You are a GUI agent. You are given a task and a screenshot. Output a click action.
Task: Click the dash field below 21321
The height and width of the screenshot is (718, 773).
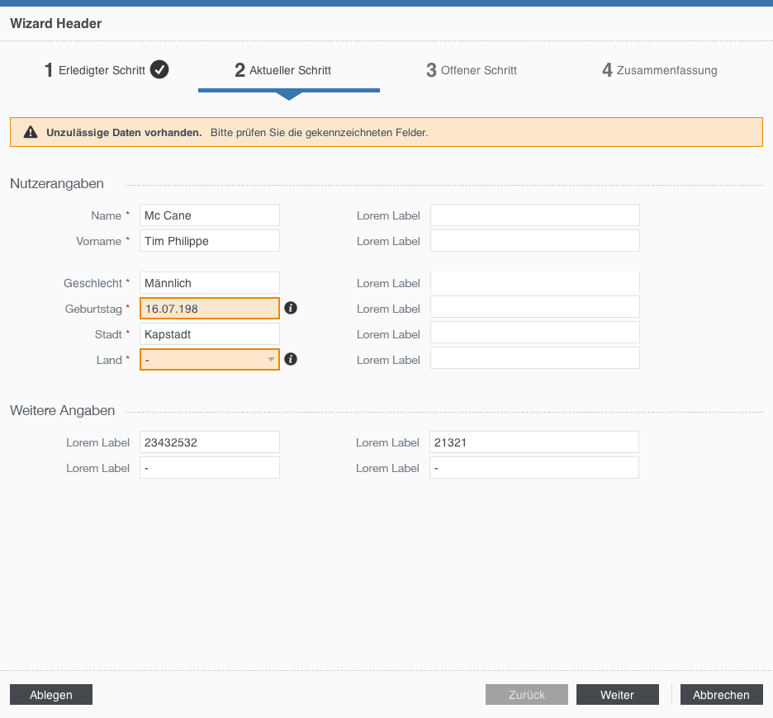tap(534, 468)
